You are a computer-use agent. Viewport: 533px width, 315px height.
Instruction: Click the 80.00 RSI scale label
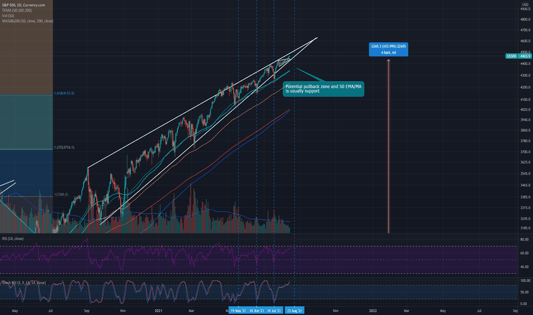coord(524,240)
